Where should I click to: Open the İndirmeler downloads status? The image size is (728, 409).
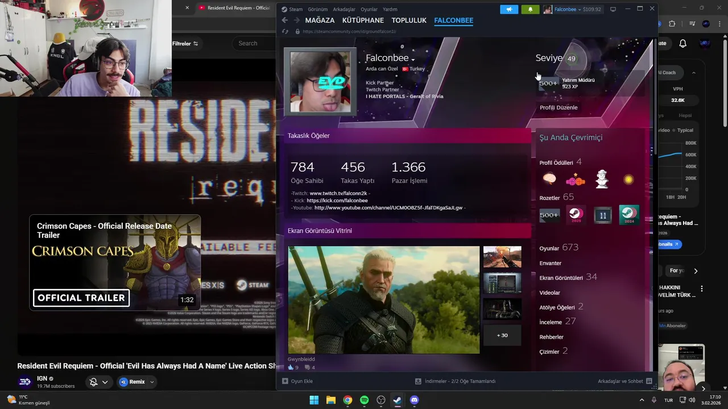pos(455,381)
